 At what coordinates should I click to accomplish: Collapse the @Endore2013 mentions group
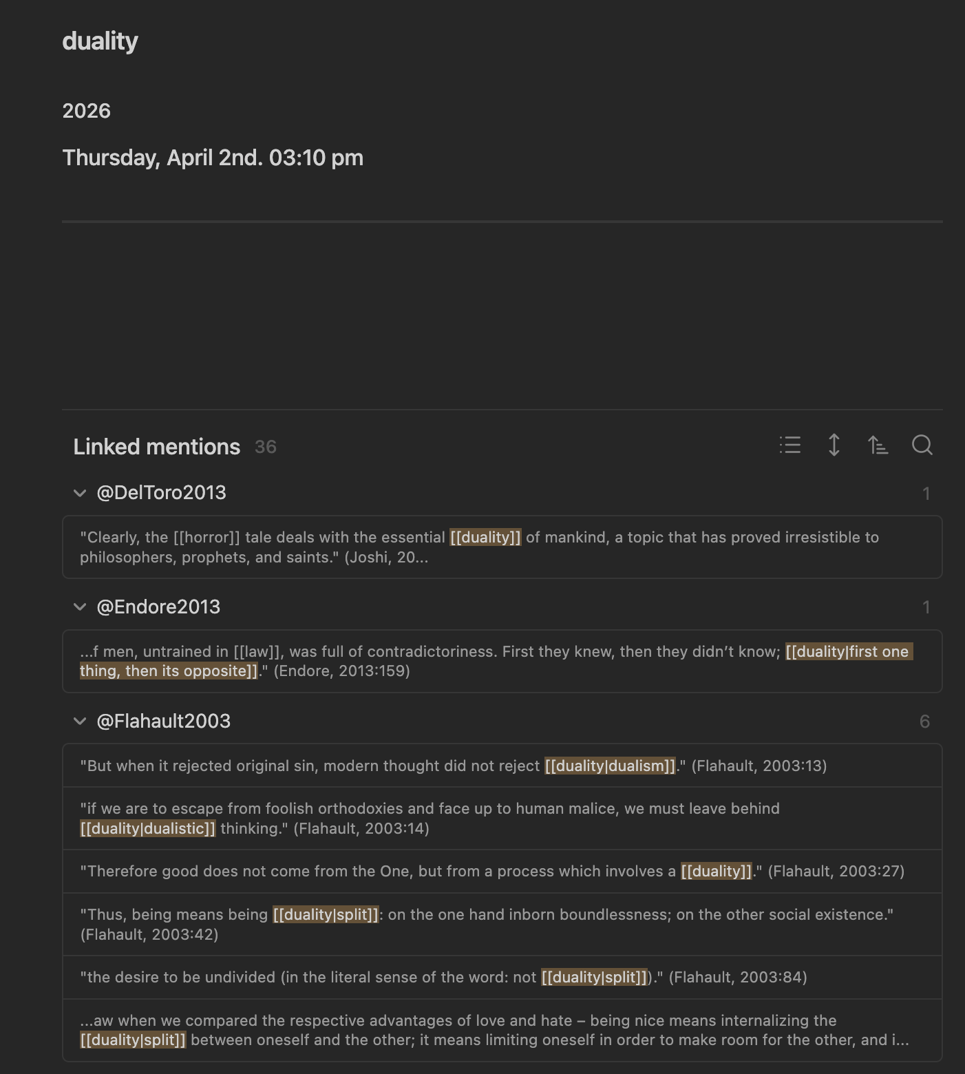(80, 607)
